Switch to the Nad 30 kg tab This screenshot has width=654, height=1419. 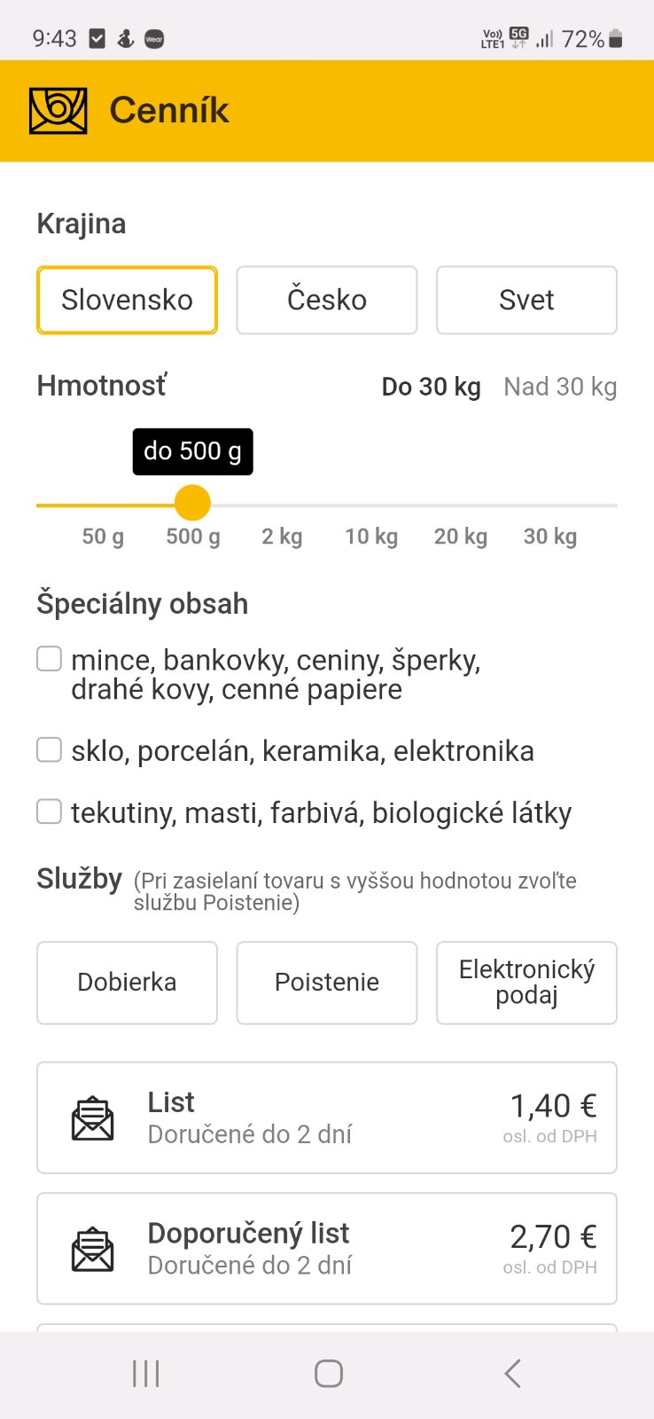tap(560, 387)
